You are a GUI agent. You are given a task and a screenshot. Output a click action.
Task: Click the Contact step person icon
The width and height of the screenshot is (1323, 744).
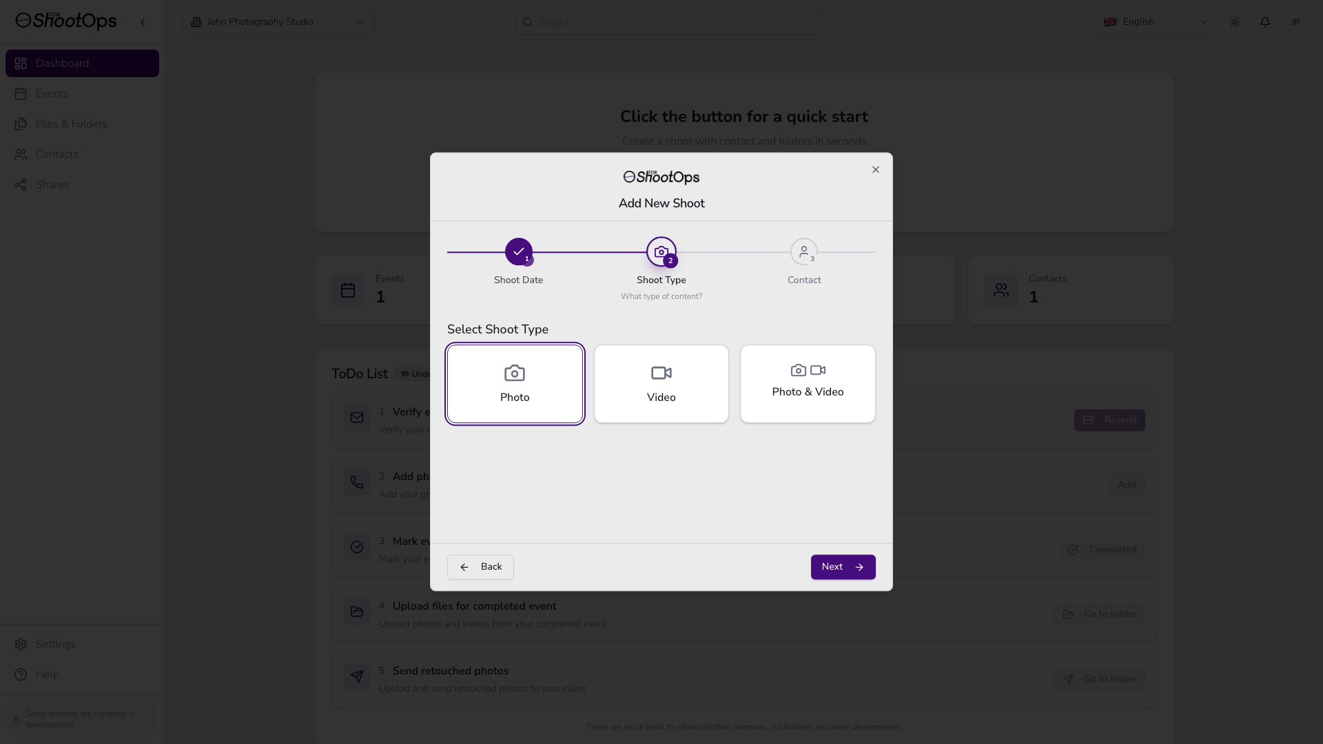tap(803, 251)
